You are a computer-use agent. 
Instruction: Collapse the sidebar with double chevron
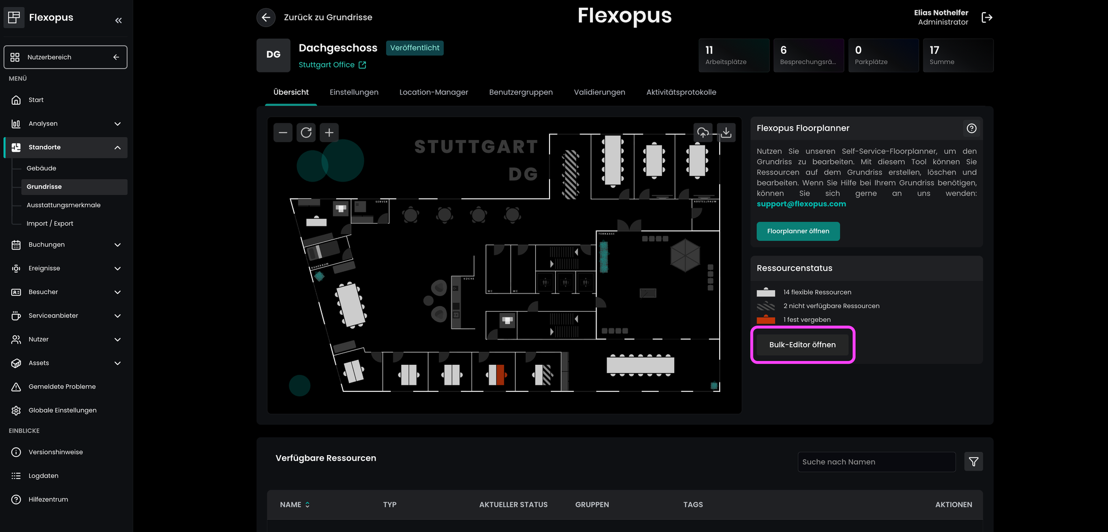tap(118, 20)
